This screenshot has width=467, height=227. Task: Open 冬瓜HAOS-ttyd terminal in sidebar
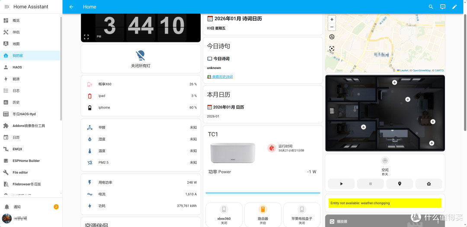pos(30,114)
